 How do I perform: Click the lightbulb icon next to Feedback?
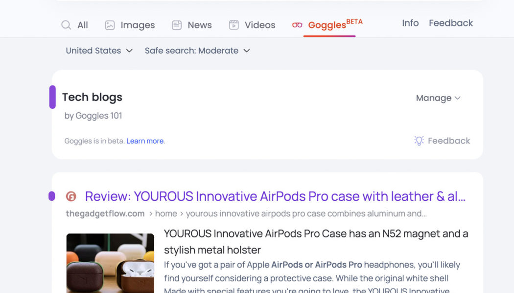[x=419, y=141]
